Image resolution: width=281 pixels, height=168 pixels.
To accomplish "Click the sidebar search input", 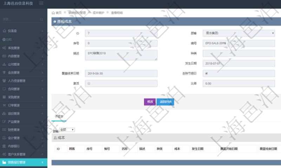I will (21, 19).
